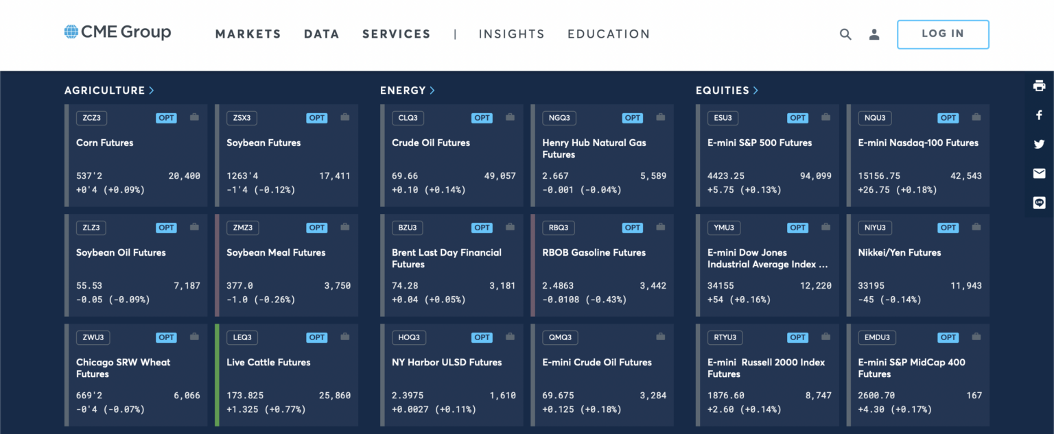Viewport: 1054px width, 434px height.
Task: Click briefcase icon on Crude Oil Futures card
Action: tap(510, 118)
